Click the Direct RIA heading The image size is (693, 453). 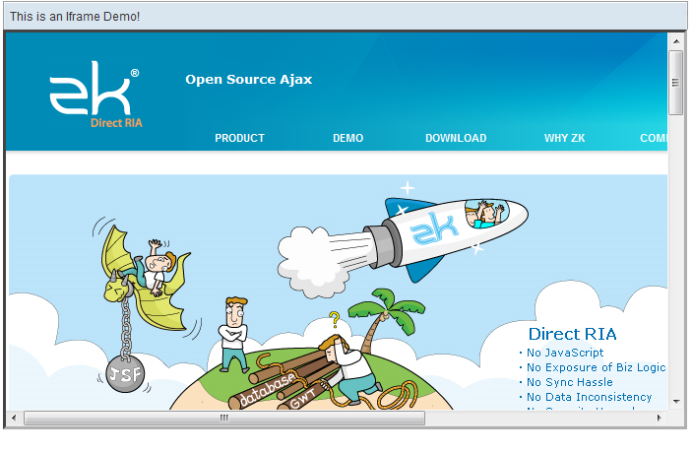pos(572,334)
